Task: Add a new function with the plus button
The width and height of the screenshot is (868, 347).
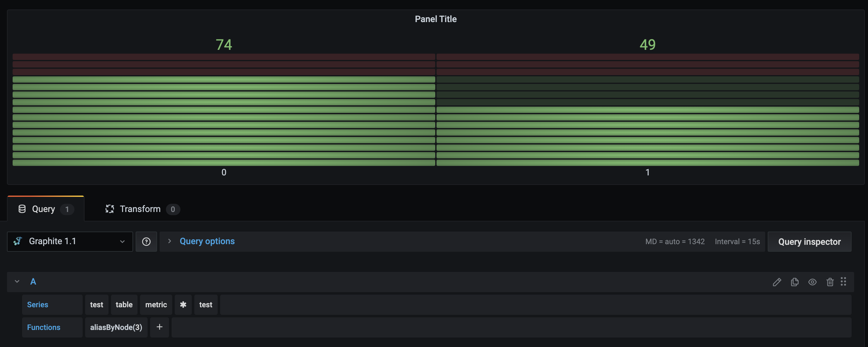Action: (159, 327)
